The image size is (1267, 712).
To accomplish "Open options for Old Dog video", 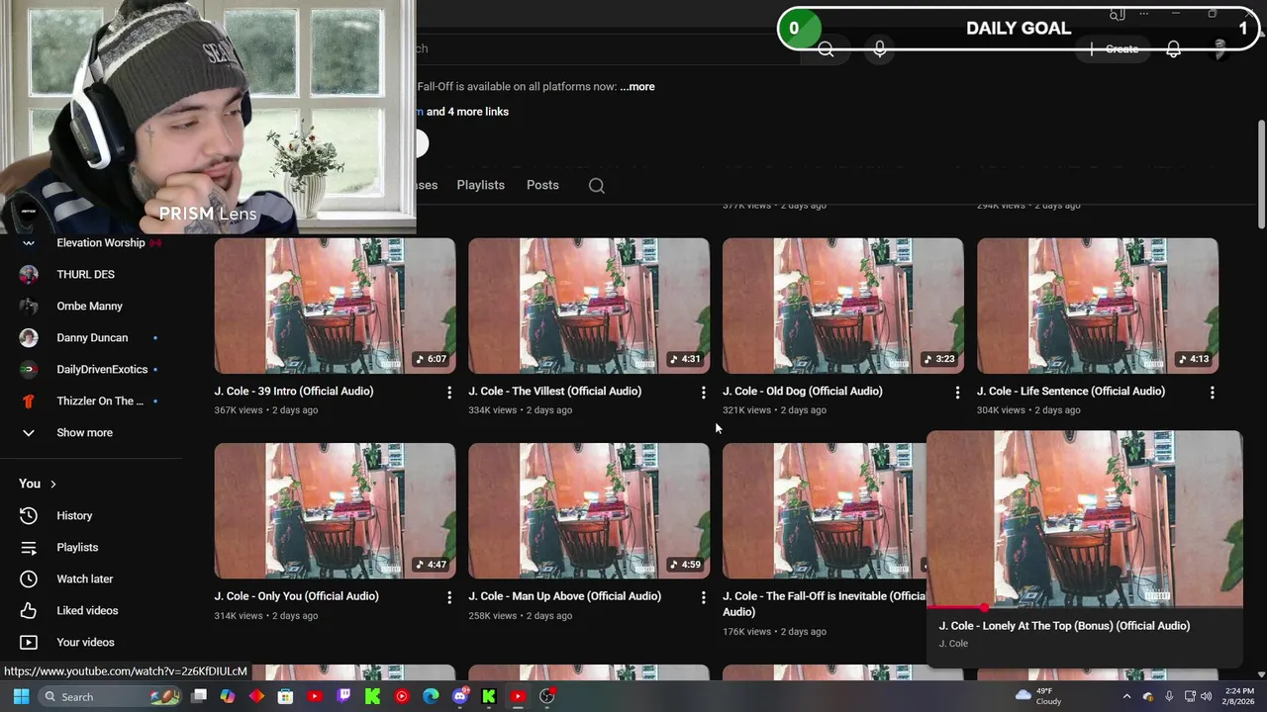I will (957, 393).
